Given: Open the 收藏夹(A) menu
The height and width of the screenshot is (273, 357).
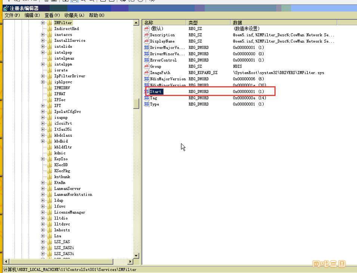Looking at the screenshot, I should [74, 15].
